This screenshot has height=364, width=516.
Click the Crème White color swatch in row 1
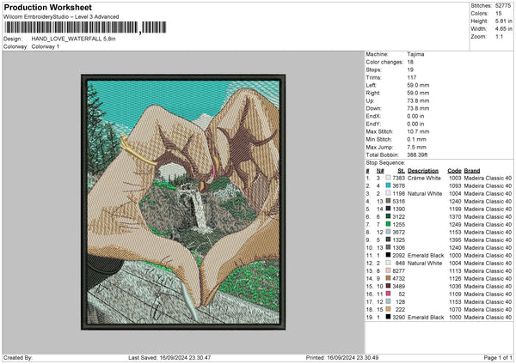(x=389, y=178)
